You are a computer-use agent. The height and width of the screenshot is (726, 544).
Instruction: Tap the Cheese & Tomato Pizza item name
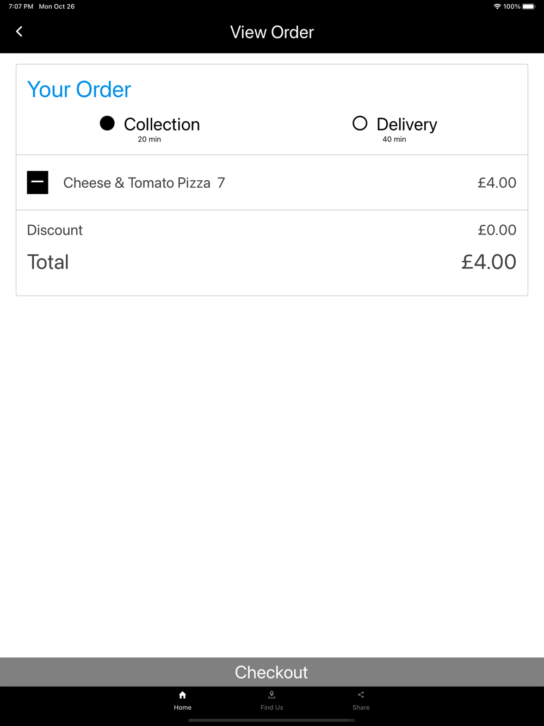tap(137, 183)
